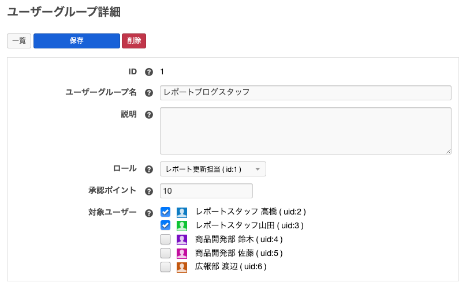The height and width of the screenshot is (290, 466).
Task: Open the ロール dropdown
Action: pos(213,169)
